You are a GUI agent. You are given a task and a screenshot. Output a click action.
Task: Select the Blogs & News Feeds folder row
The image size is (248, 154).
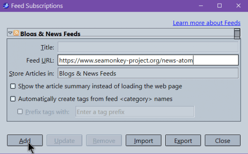coord(121,33)
